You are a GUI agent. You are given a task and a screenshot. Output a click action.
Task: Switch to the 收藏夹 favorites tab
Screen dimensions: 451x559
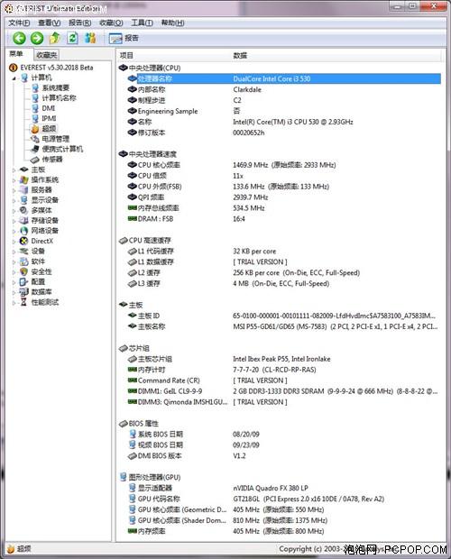[x=46, y=55]
